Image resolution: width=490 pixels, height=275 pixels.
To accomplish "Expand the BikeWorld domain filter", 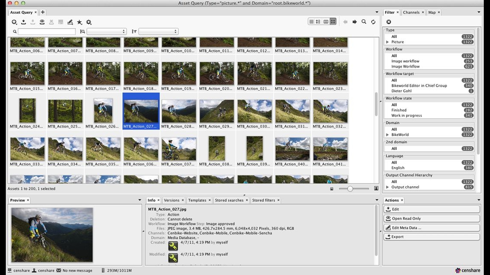I will pos(387,135).
